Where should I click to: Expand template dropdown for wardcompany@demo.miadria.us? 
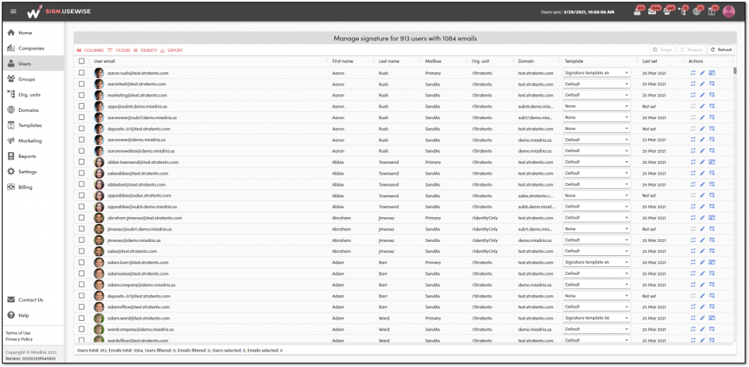[597, 329]
